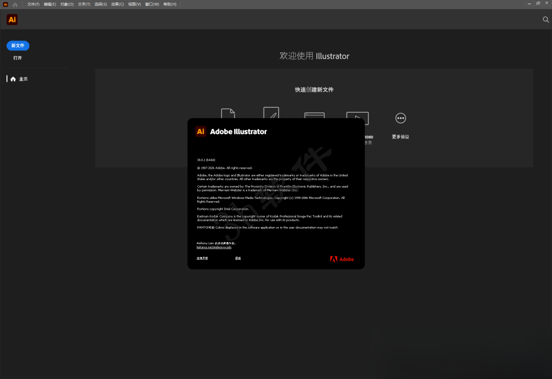The image size is (552, 379).
Task: Open the 法律声明 link in about dialog
Action: pyautogui.click(x=202, y=258)
